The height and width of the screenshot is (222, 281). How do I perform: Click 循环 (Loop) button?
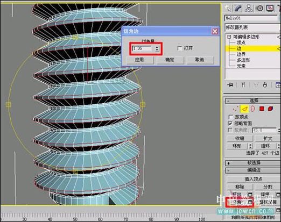[266, 146]
